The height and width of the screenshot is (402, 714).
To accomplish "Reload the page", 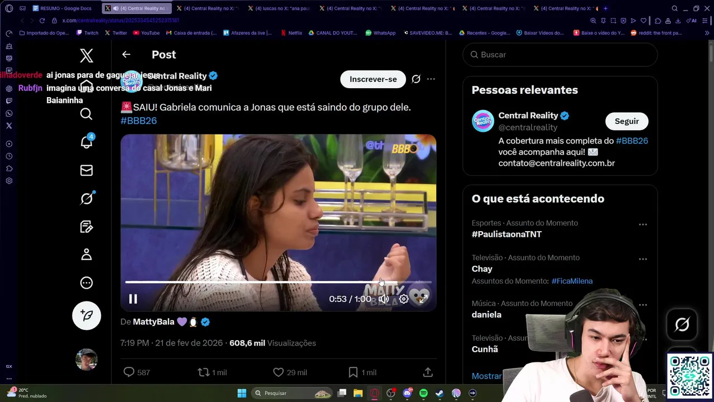I will point(42,21).
